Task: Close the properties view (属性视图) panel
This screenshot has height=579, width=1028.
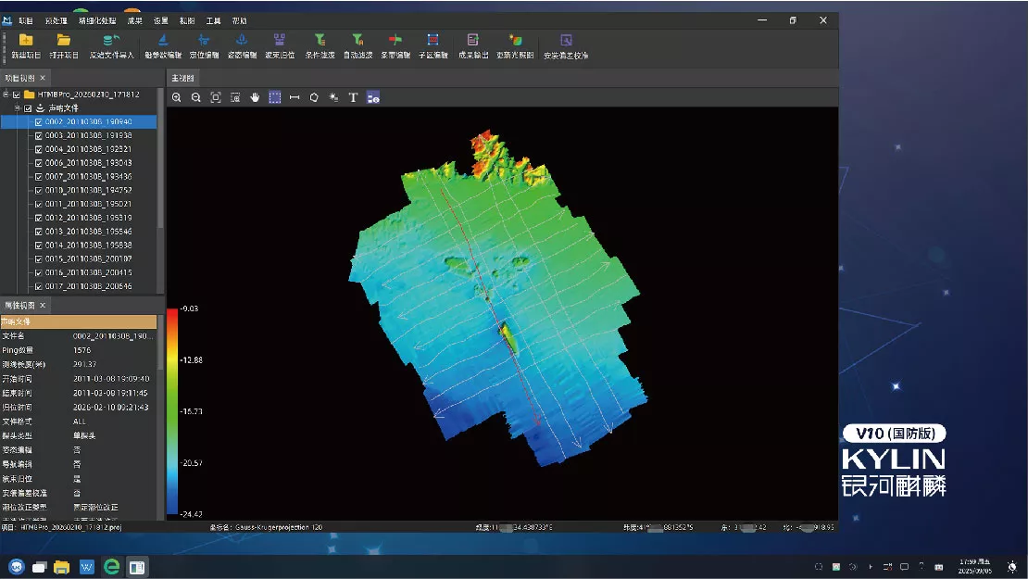Action: (43, 306)
